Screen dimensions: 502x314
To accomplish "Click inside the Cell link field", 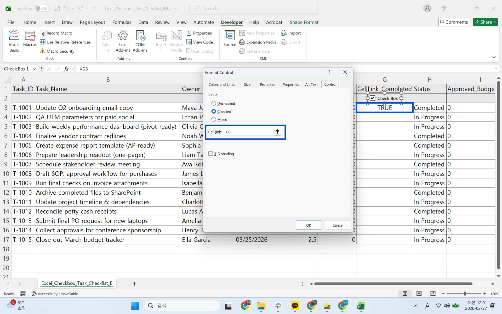I will pyautogui.click(x=248, y=132).
